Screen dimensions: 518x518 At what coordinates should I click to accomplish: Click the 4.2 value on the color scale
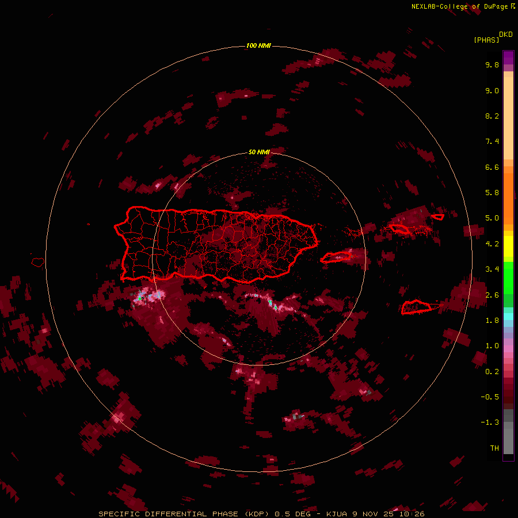click(492, 244)
